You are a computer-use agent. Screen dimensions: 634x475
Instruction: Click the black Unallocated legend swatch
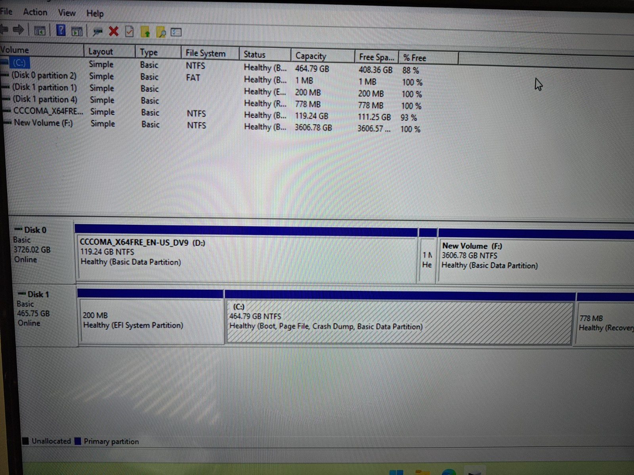pos(26,441)
